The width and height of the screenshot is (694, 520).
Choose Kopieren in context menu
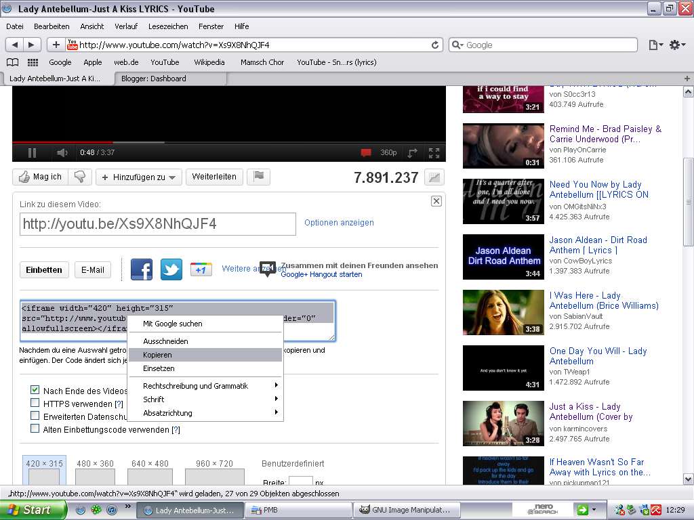(205, 355)
